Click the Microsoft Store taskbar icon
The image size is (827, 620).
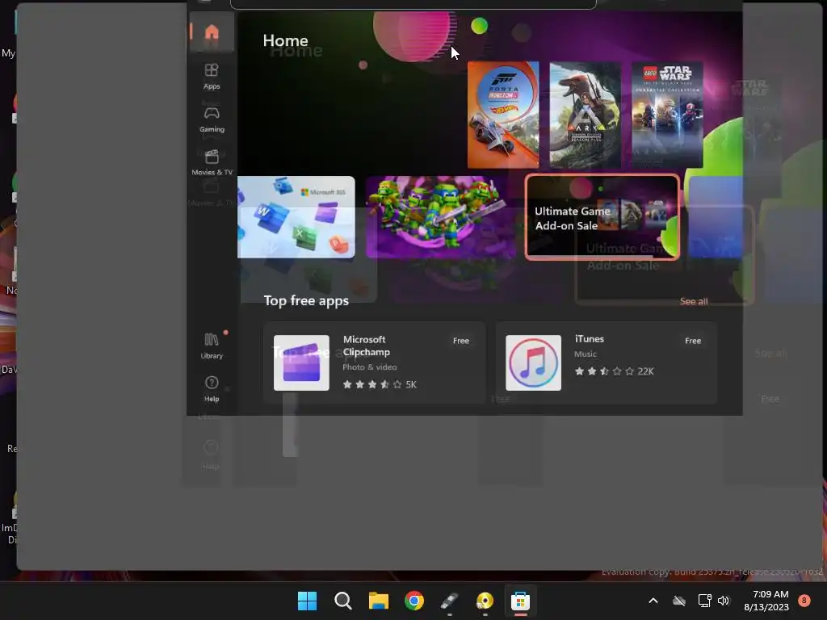pos(520,601)
